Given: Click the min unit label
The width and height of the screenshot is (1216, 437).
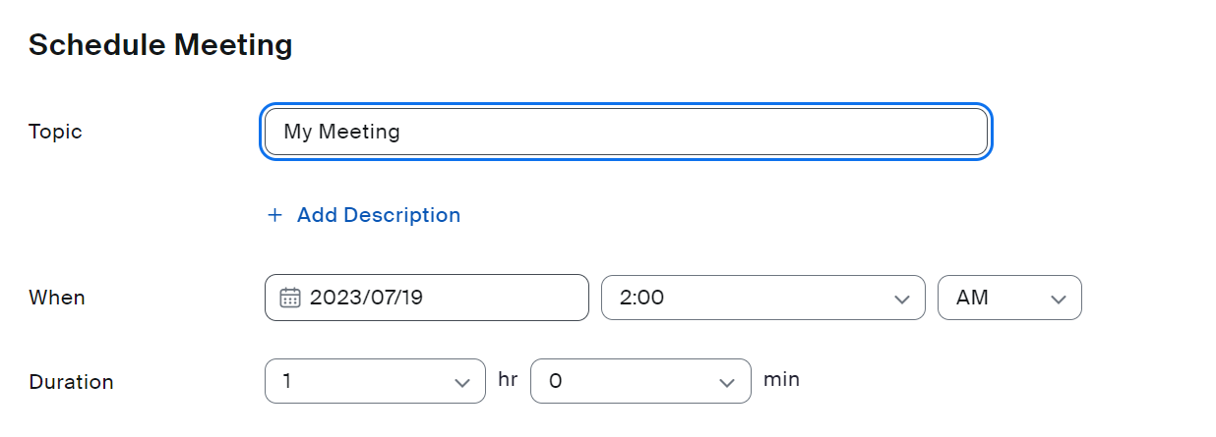Looking at the screenshot, I should click(781, 379).
